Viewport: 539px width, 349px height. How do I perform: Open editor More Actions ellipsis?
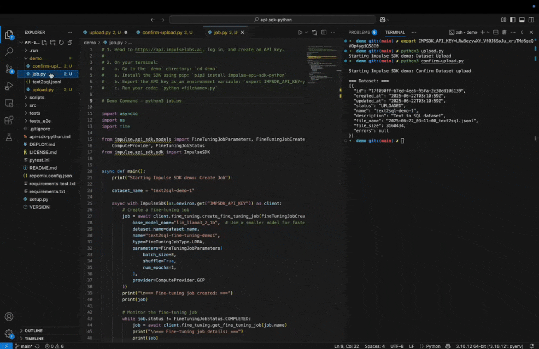(x=333, y=32)
